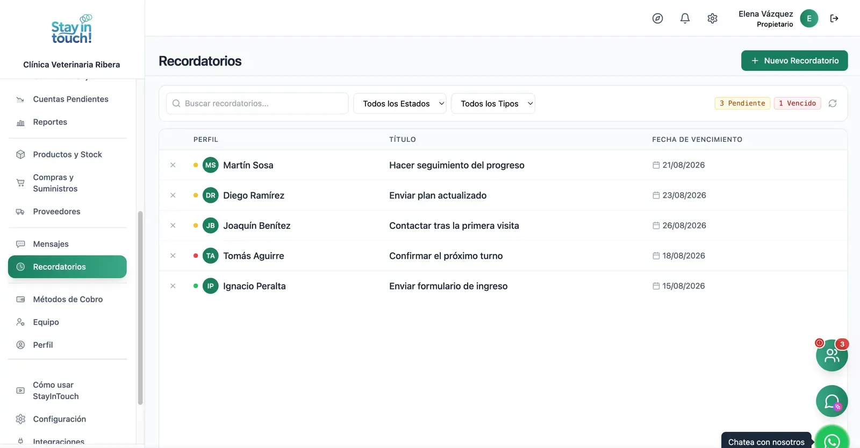
Task: Open Configuración in sidebar
Action: [67, 419]
